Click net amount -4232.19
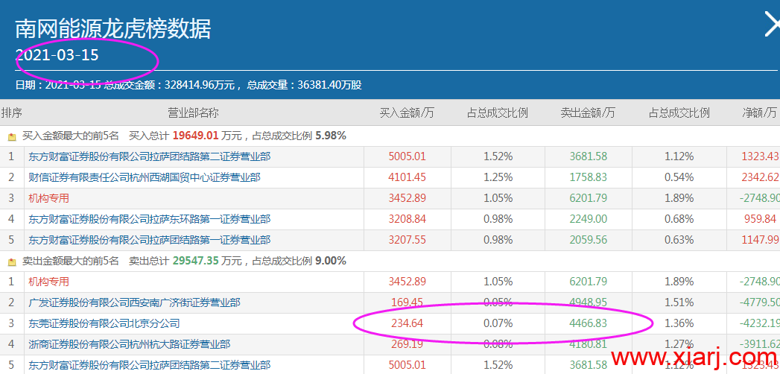 click(x=759, y=324)
